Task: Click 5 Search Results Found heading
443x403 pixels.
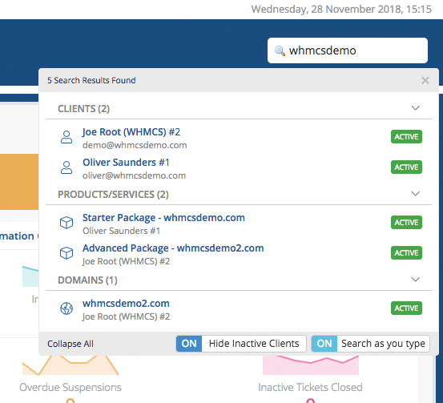Action: (91, 81)
